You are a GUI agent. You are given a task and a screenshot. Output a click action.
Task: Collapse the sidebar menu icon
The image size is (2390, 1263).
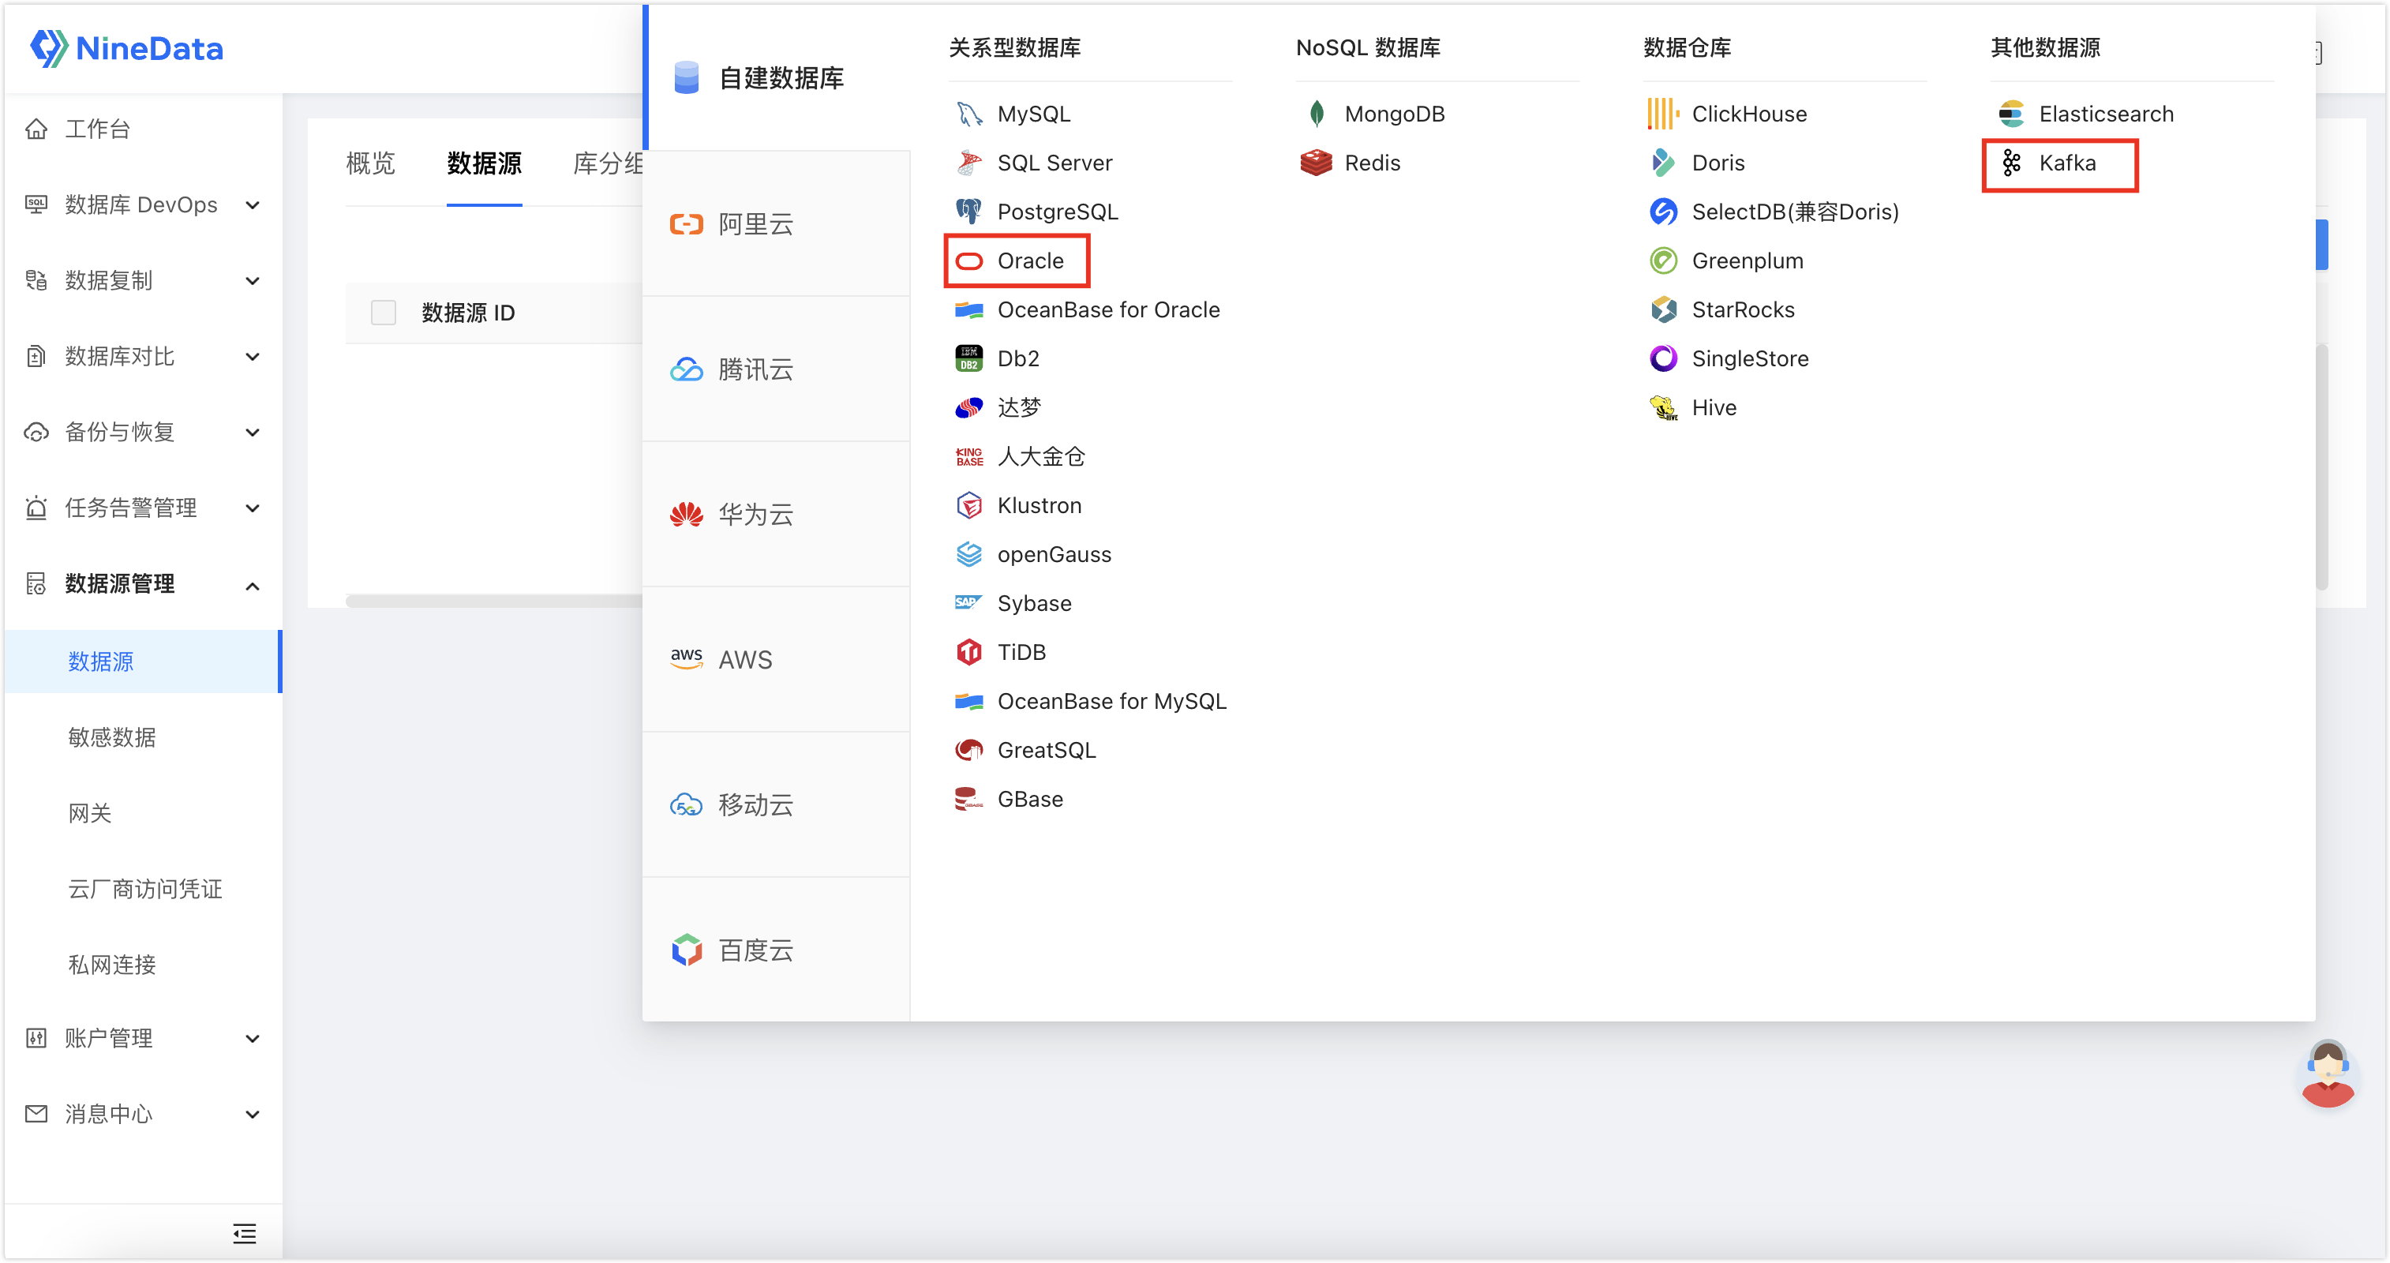coord(245,1233)
